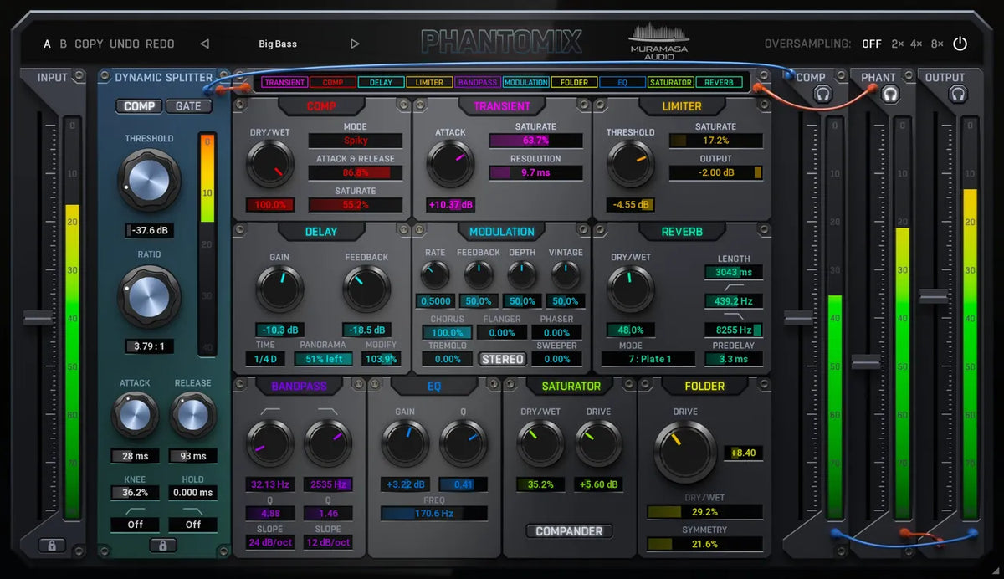Click the lock icon under the Dynamic Splitter

pyautogui.click(x=164, y=544)
